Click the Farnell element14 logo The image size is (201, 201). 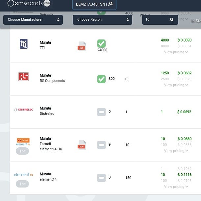23,142
